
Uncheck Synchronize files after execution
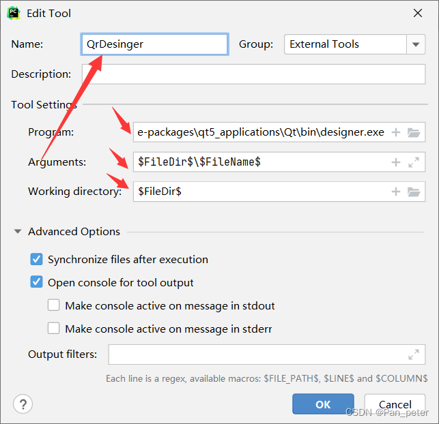click(x=36, y=259)
